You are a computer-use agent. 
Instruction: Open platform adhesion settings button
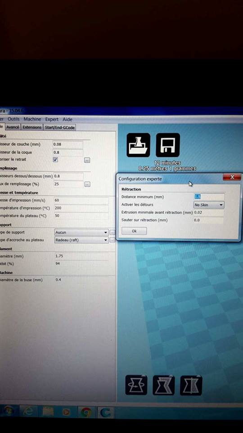pyautogui.click(x=112, y=240)
